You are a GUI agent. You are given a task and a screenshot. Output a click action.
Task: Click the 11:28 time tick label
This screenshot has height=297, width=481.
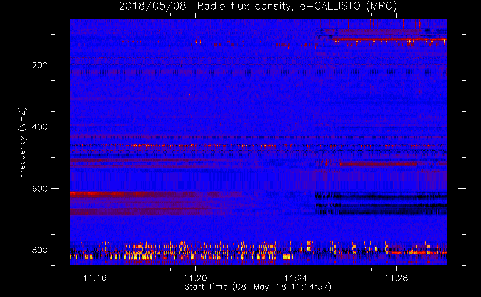[x=396, y=278]
